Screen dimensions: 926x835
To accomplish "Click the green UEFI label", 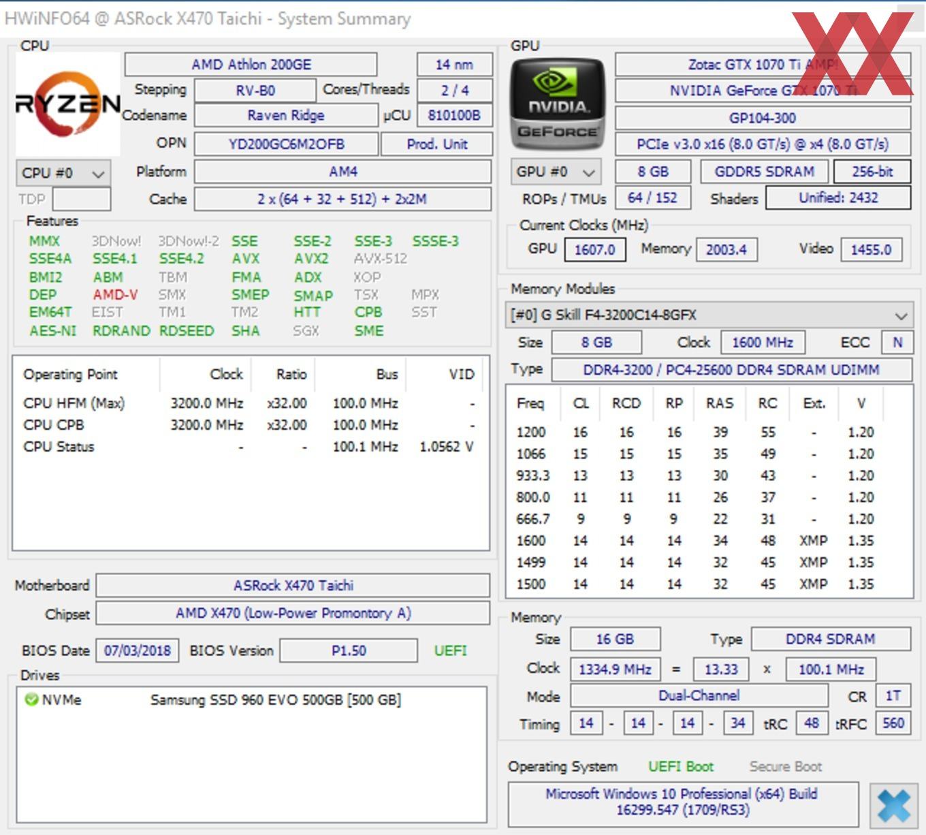I will [x=451, y=650].
